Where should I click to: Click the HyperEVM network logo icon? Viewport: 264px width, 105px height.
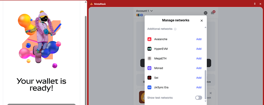(x=150, y=49)
